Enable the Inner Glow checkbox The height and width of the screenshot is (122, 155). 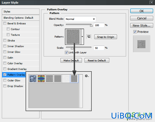click(x=5, y=52)
